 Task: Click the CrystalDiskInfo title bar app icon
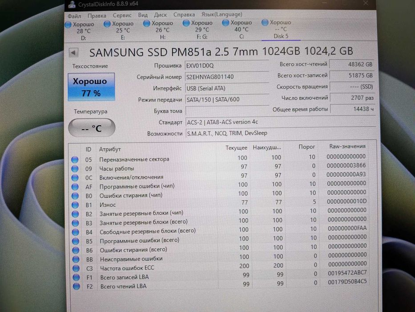click(72, 4)
